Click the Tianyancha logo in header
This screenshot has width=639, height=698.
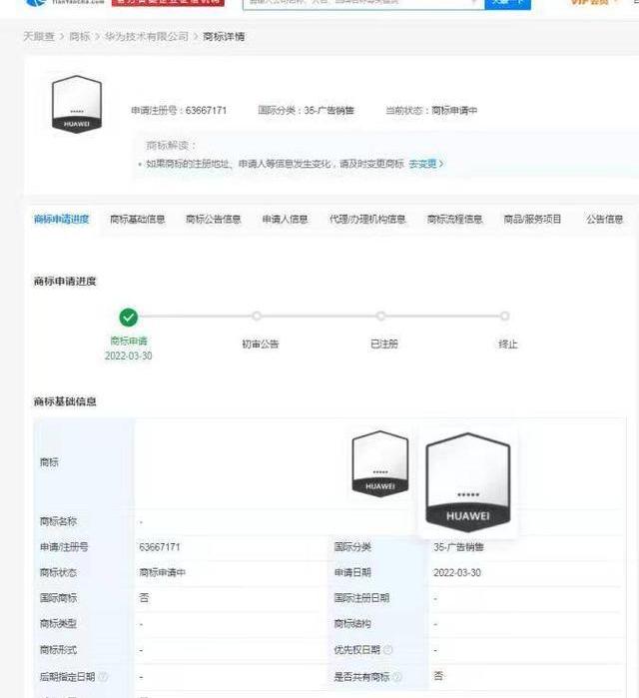coord(53,3)
